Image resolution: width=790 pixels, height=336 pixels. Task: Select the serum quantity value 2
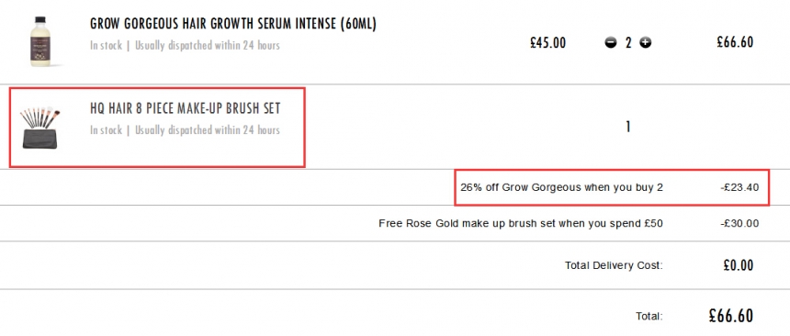(628, 43)
